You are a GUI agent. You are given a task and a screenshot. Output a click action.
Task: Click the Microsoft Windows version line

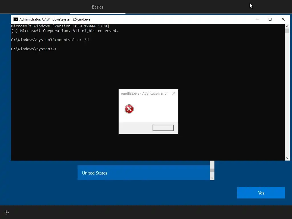(60, 26)
